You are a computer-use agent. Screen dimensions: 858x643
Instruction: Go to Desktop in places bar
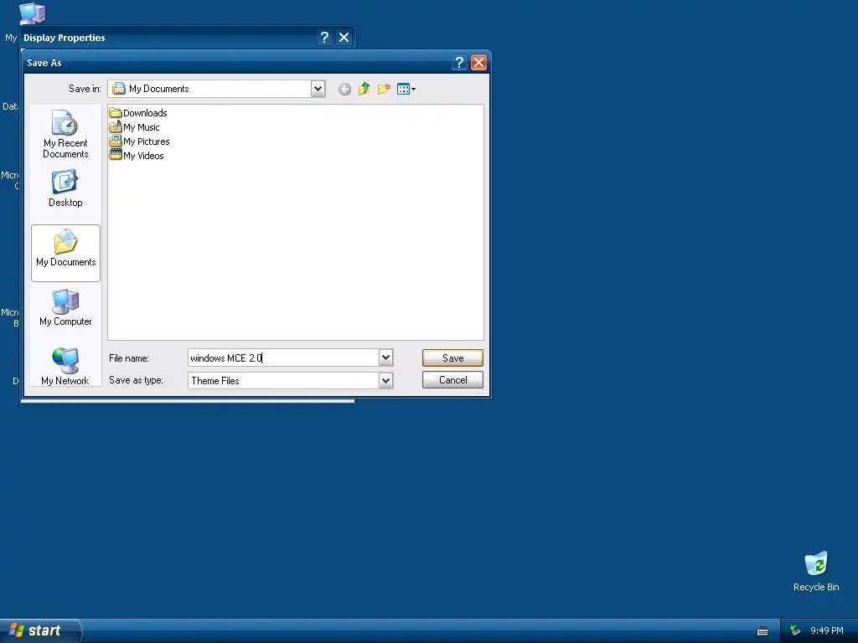point(65,188)
